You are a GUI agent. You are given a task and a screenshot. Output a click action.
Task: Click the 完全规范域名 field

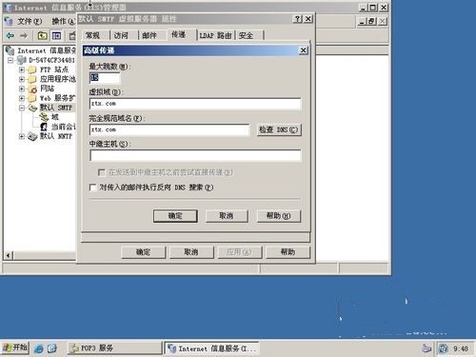pos(169,129)
